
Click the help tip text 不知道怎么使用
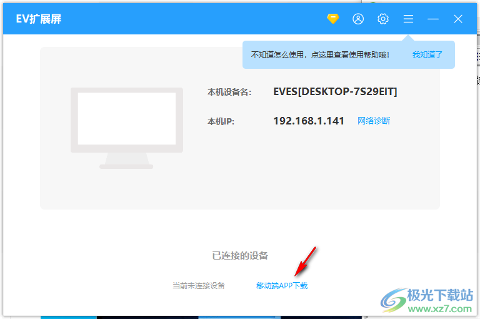[x=320, y=55]
